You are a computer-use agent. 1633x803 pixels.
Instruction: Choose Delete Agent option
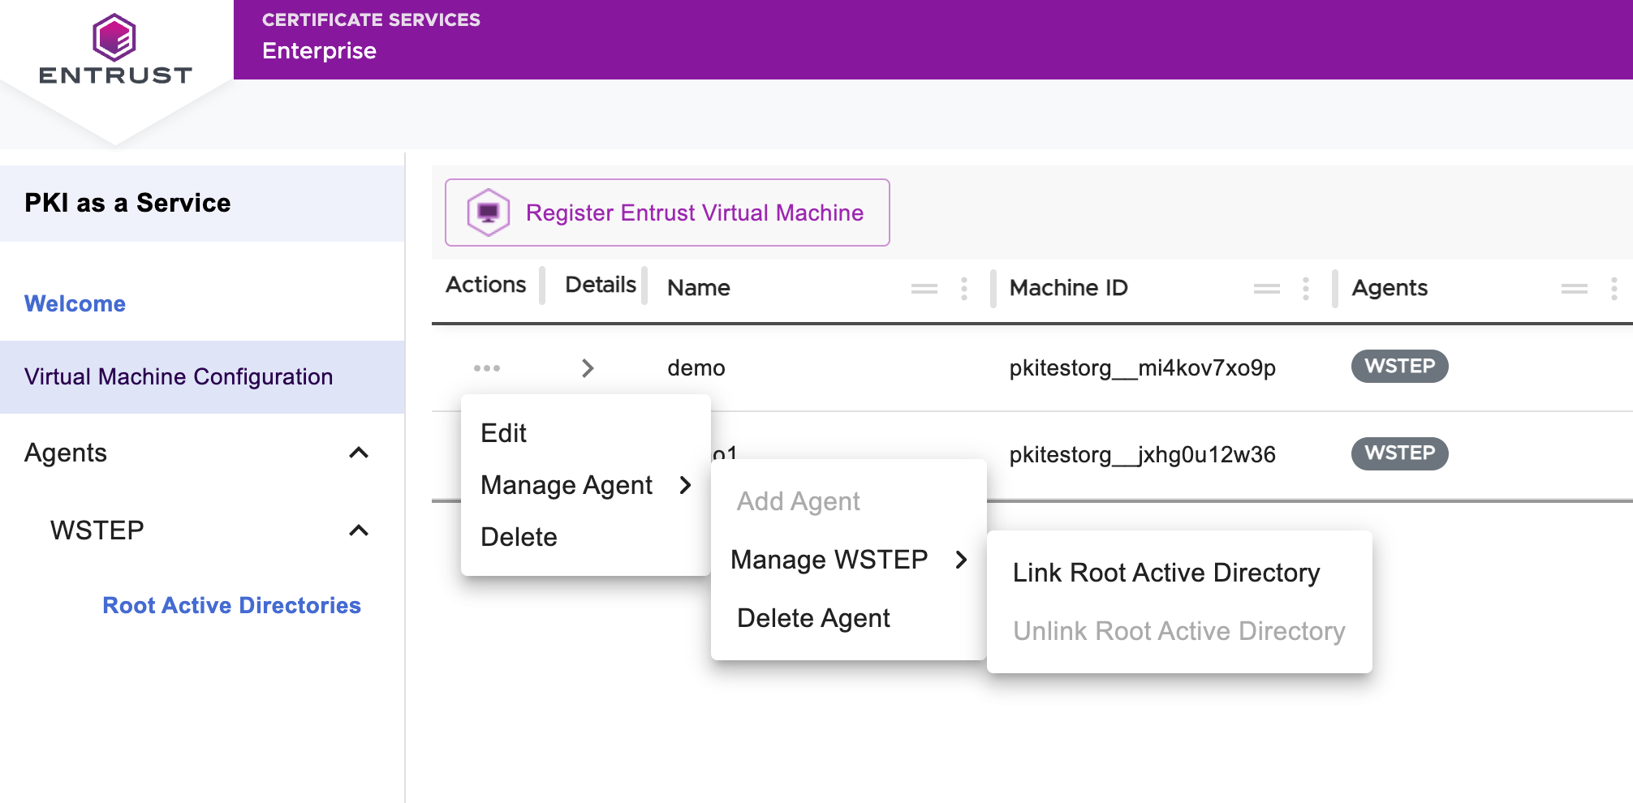click(813, 618)
